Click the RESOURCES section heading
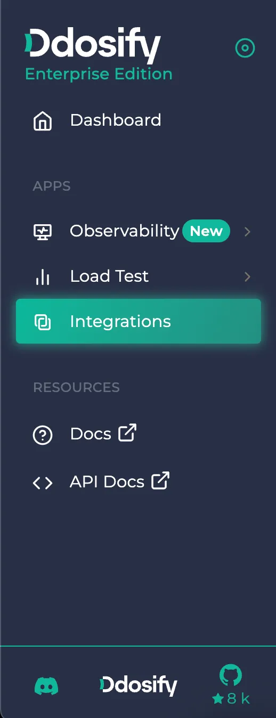276x718 pixels. (76, 387)
